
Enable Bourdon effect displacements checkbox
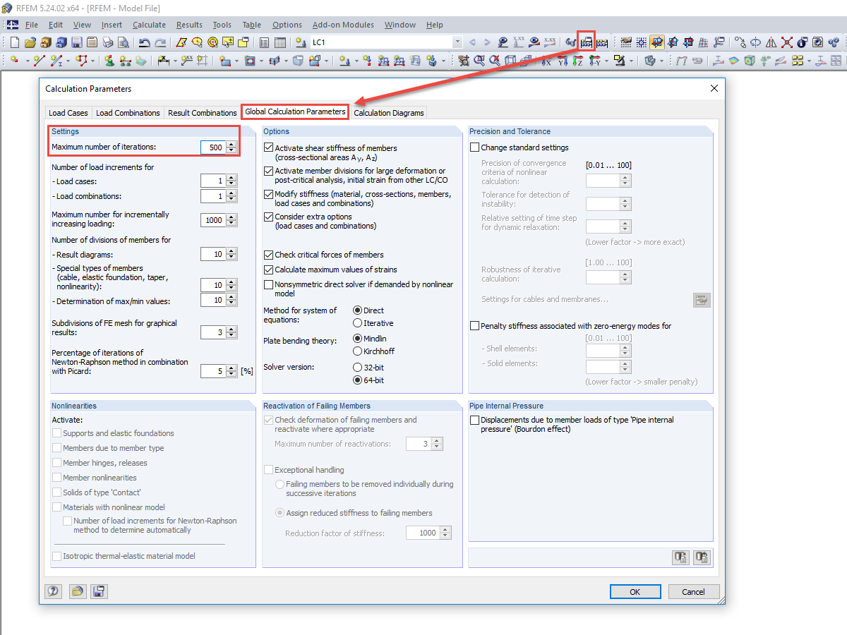point(474,420)
